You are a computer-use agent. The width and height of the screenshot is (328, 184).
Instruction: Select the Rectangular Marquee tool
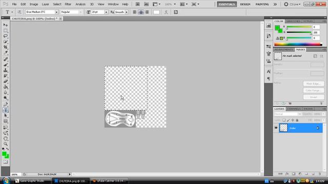point(6,31)
